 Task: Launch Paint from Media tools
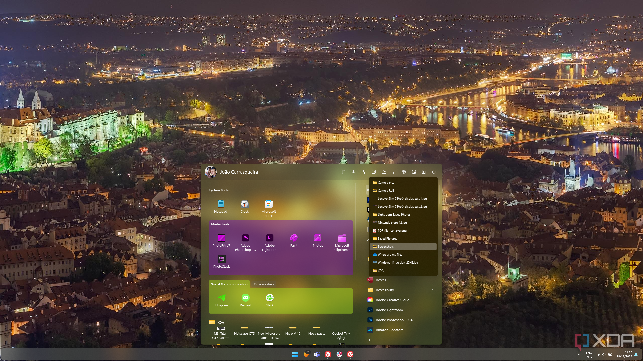[x=294, y=241]
